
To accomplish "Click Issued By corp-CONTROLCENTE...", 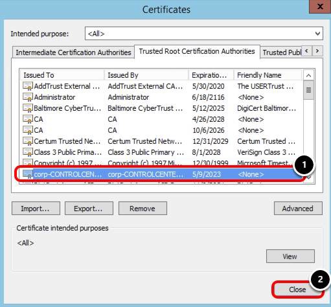I will pyautogui.click(x=146, y=174).
